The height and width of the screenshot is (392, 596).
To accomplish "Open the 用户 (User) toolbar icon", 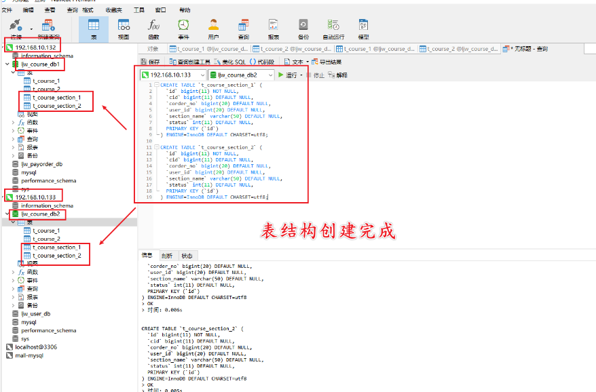I will pyautogui.click(x=213, y=25).
